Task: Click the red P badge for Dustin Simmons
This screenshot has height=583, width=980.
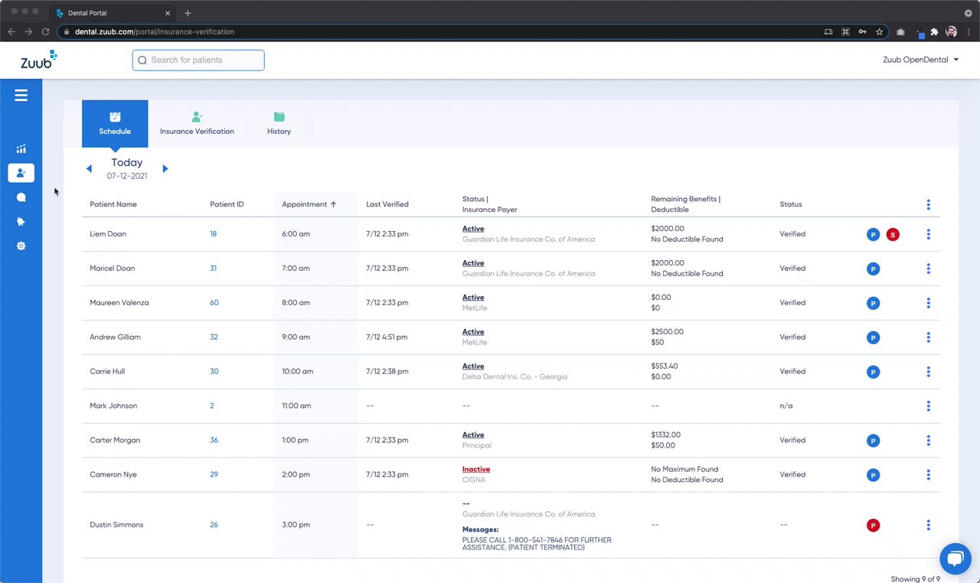Action: point(873,525)
